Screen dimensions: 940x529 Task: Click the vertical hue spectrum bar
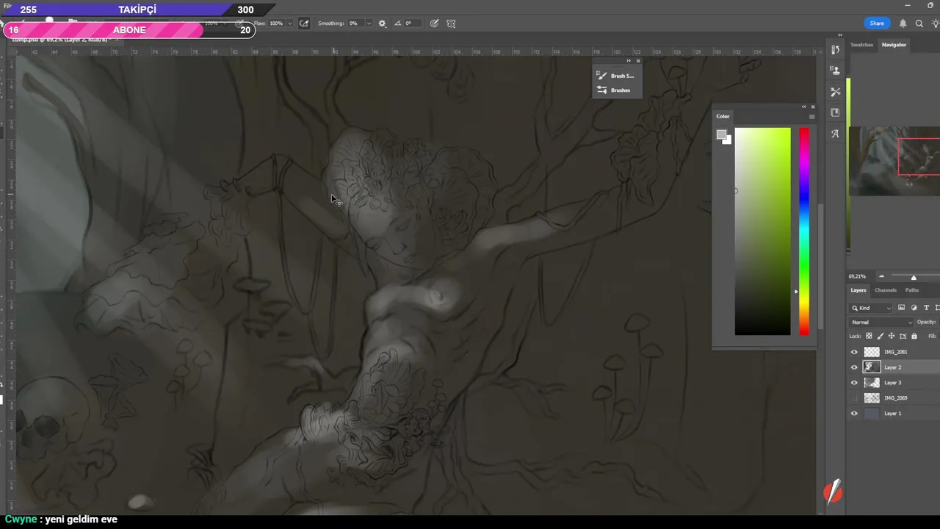(804, 231)
